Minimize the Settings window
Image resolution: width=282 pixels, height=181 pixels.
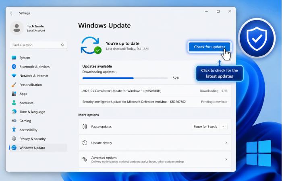(x=206, y=12)
